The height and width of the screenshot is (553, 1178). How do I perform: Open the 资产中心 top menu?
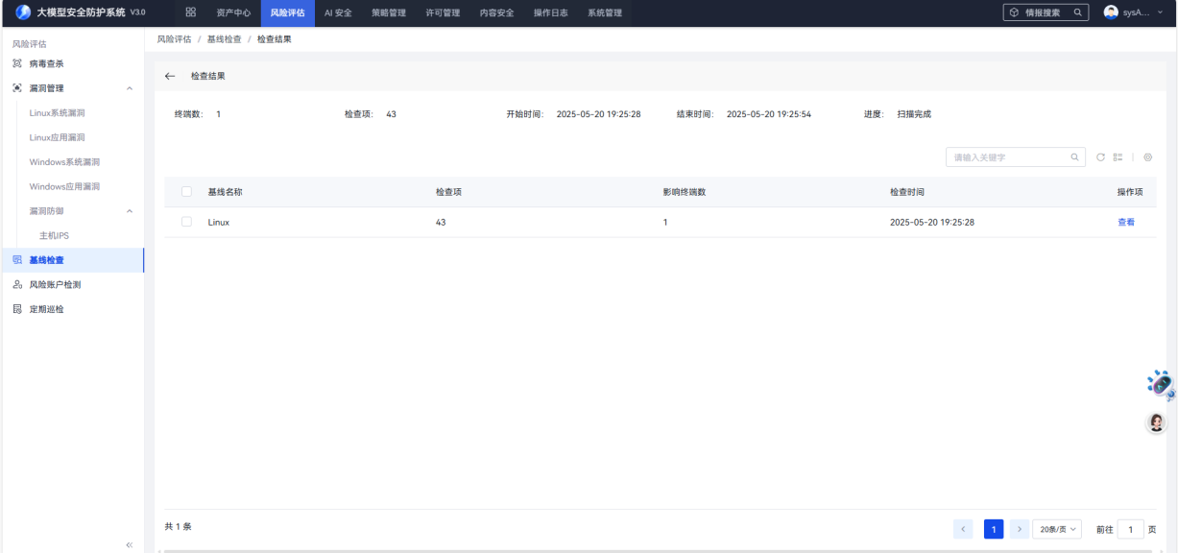coord(233,12)
